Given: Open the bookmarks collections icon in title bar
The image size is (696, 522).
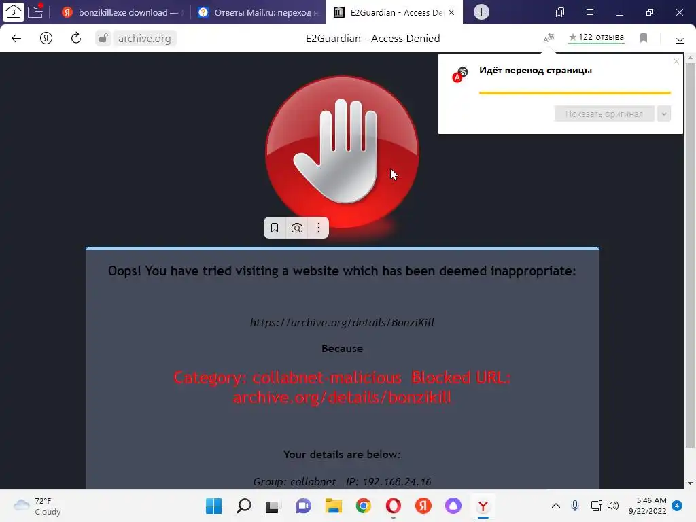Looking at the screenshot, I should [x=560, y=12].
